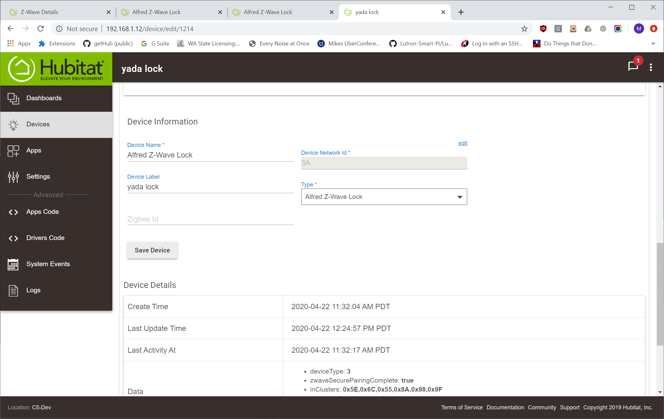Show more bookmarks with the chevron

[653, 44]
